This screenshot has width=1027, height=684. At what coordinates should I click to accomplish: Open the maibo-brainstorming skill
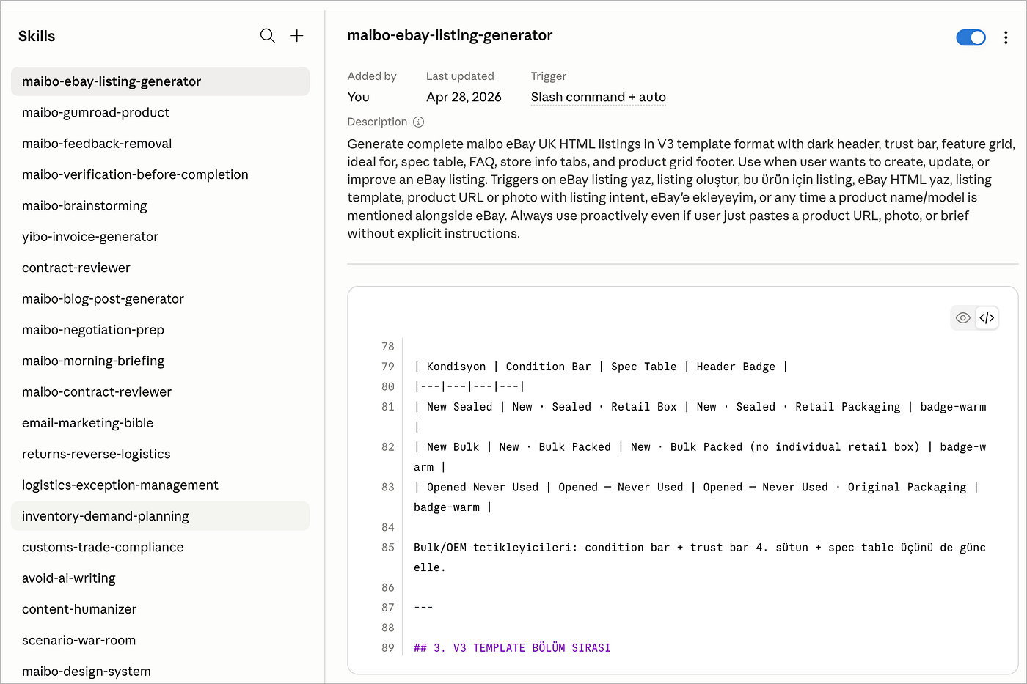pos(160,205)
